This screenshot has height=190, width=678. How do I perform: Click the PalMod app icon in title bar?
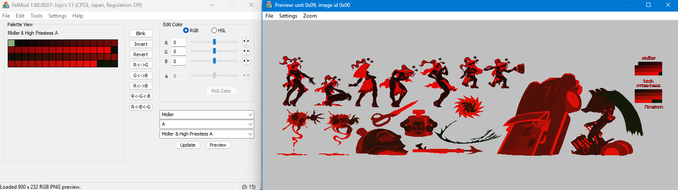[6, 5]
